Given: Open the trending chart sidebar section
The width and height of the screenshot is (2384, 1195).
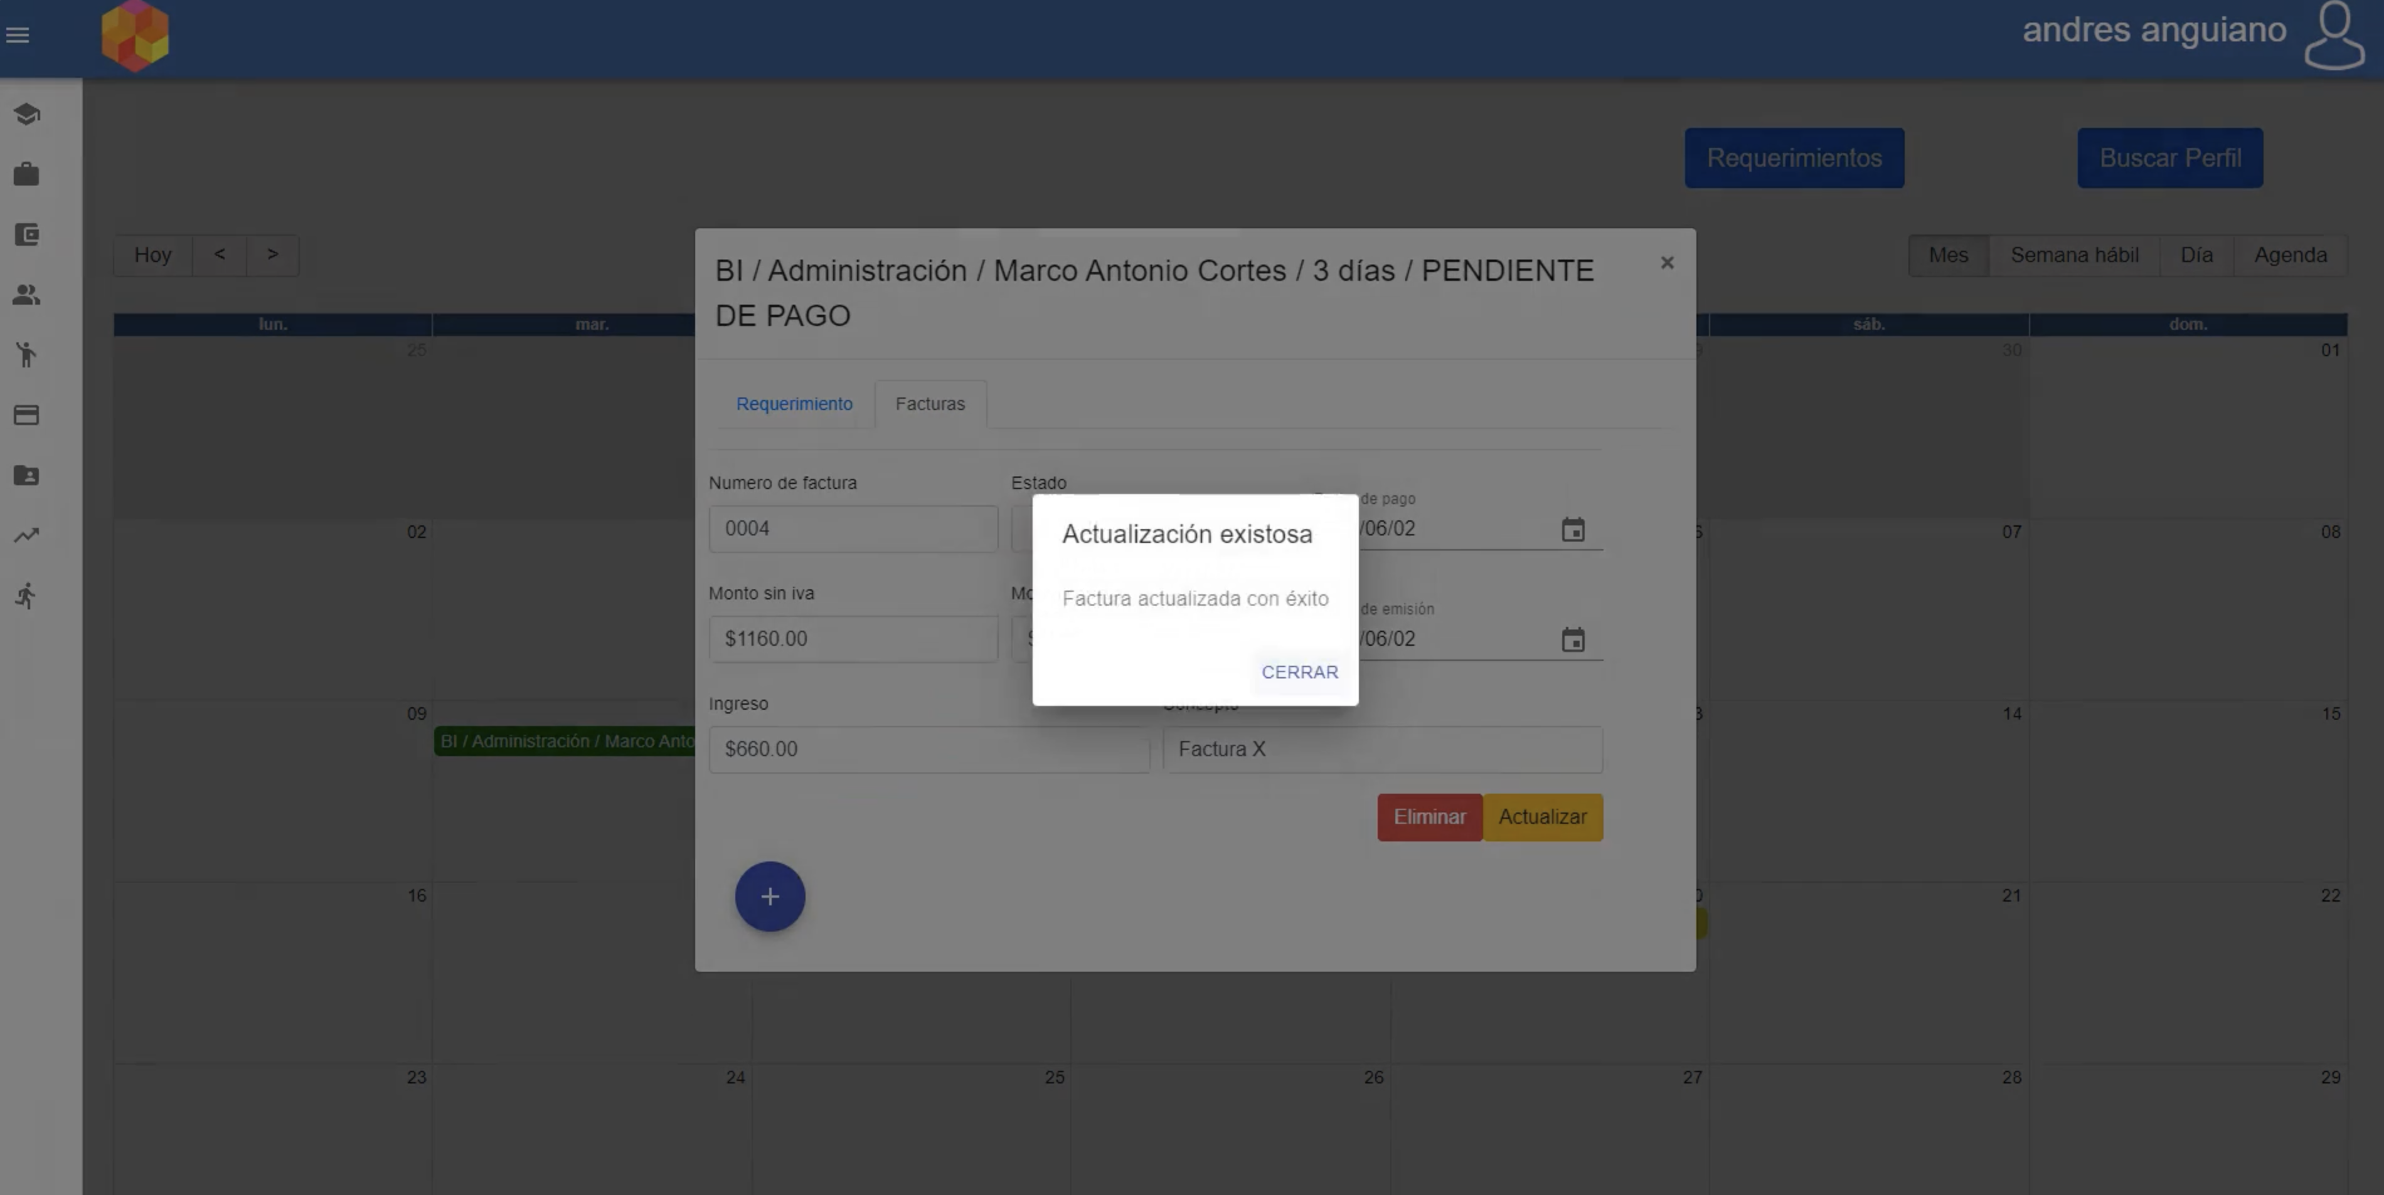Looking at the screenshot, I should coord(26,535).
